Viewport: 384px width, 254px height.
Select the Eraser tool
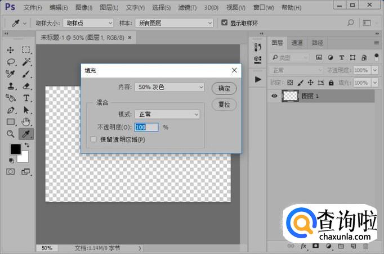tap(26, 86)
